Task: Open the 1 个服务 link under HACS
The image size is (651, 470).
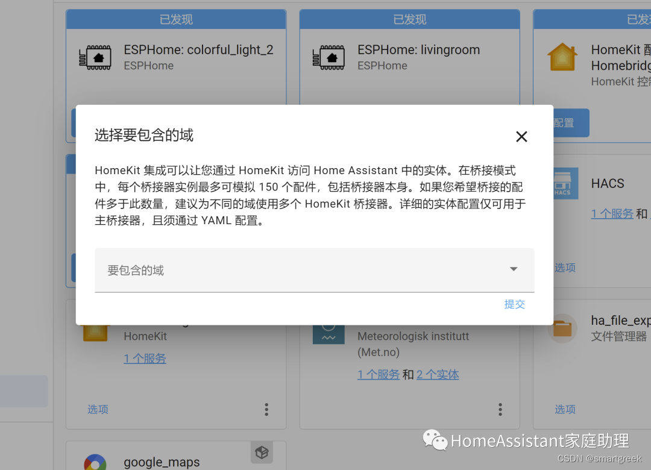Action: pos(612,214)
